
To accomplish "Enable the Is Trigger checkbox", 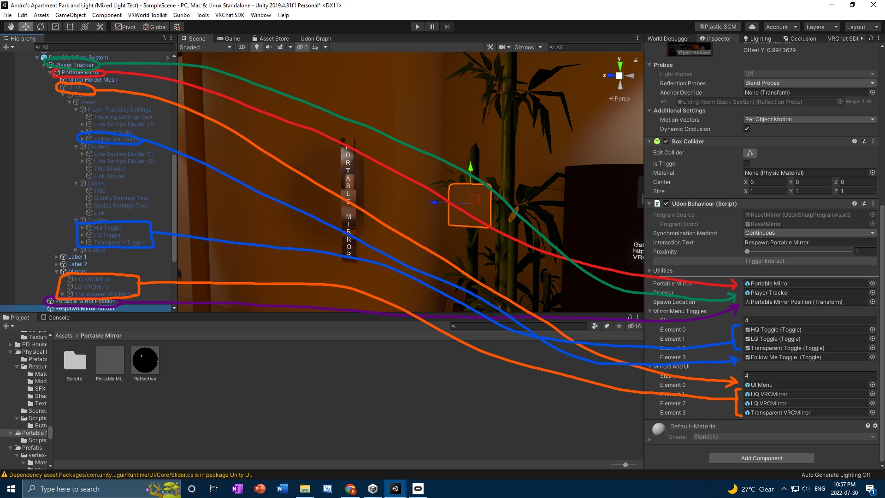I will coord(747,163).
